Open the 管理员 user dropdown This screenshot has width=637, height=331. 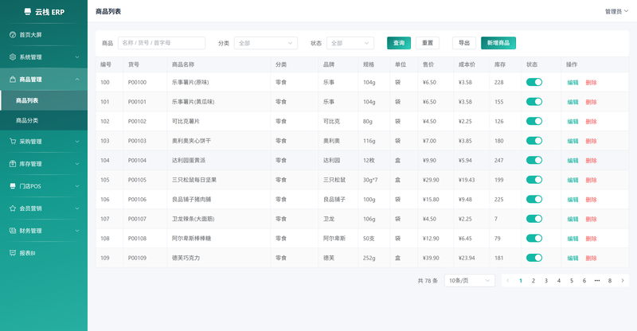point(616,11)
